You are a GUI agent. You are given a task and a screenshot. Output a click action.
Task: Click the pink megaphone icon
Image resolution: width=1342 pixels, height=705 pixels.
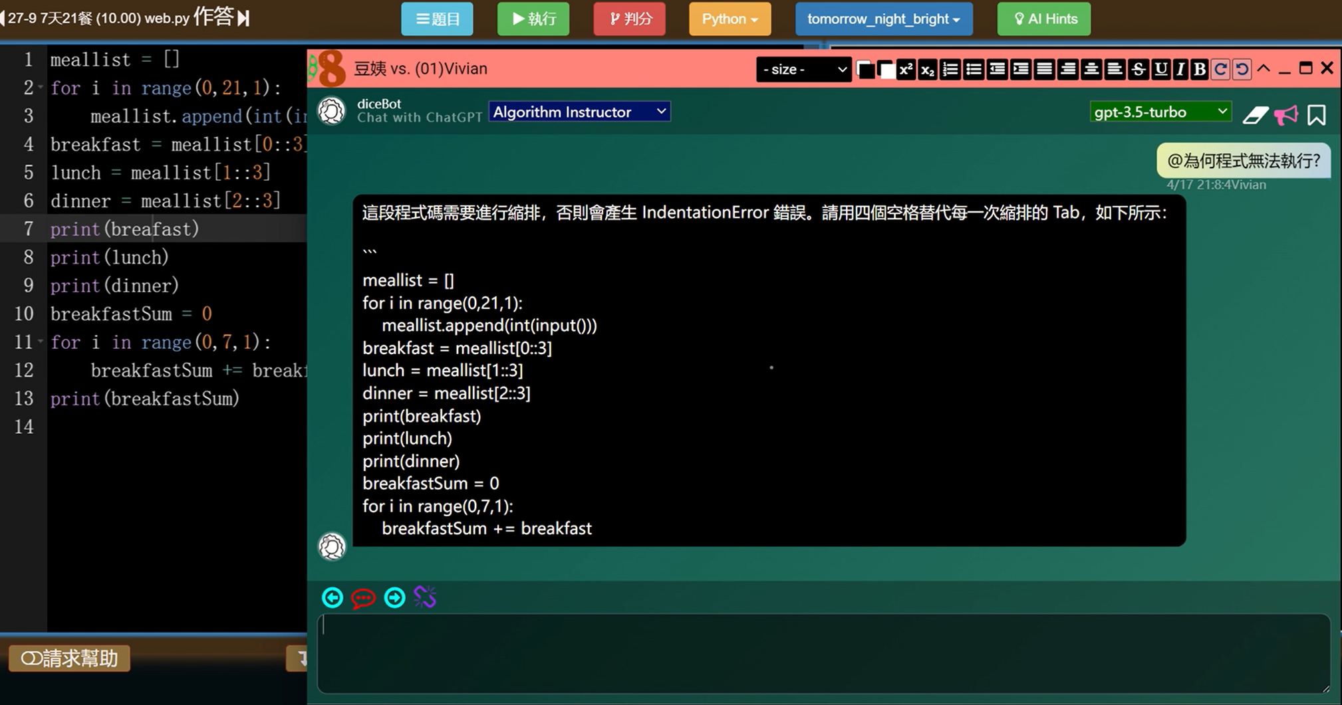(x=1286, y=115)
